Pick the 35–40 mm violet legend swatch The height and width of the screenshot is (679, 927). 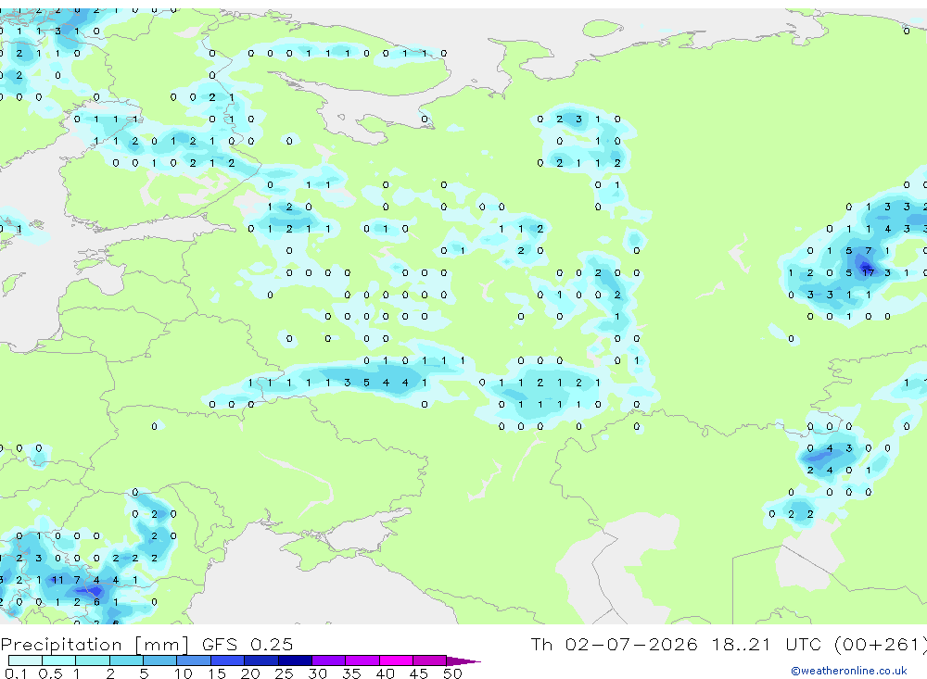pos(362,660)
